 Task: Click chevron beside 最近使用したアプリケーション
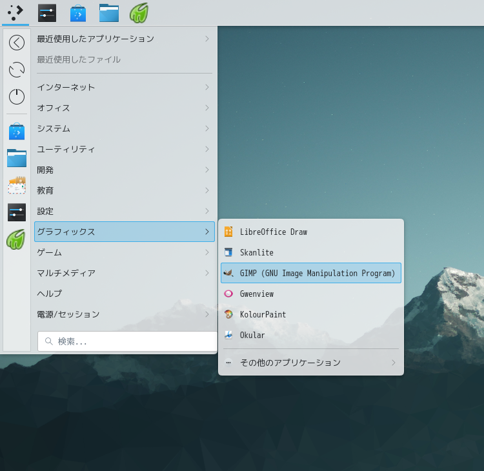pos(207,39)
